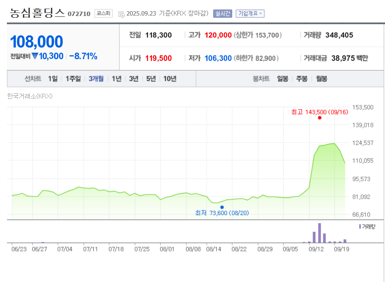Click the 한국거래소(KRX) label
Screen dimensions: 385x282
30,96
